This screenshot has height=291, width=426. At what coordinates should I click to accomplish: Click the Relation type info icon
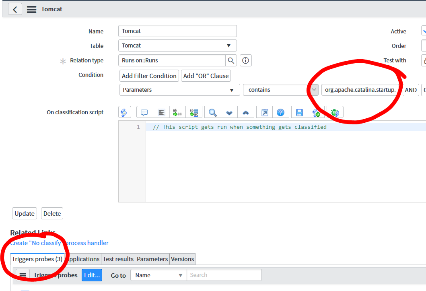245,60
